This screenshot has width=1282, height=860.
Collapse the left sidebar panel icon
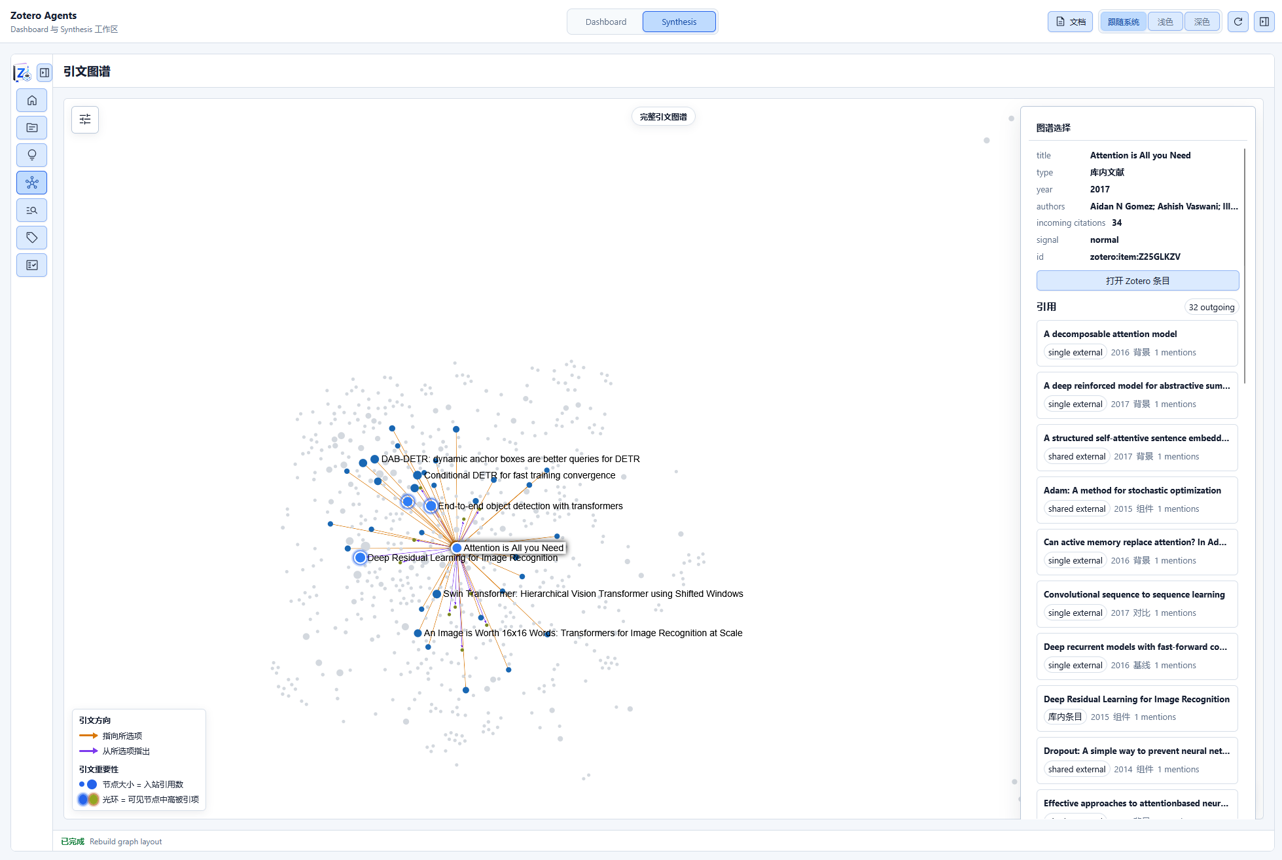point(45,73)
